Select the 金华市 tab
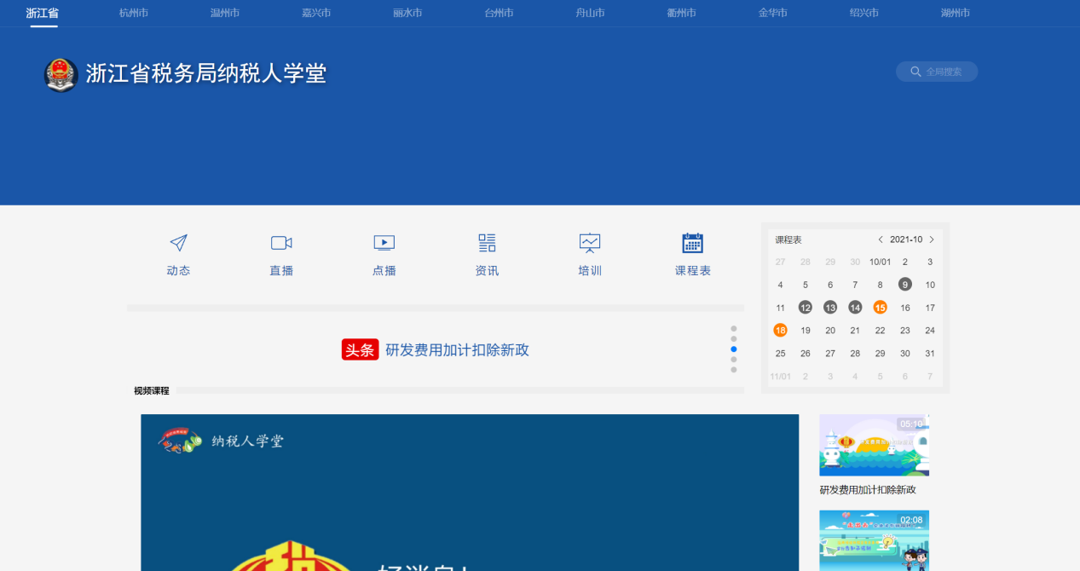The width and height of the screenshot is (1080, 571). pyautogui.click(x=773, y=13)
